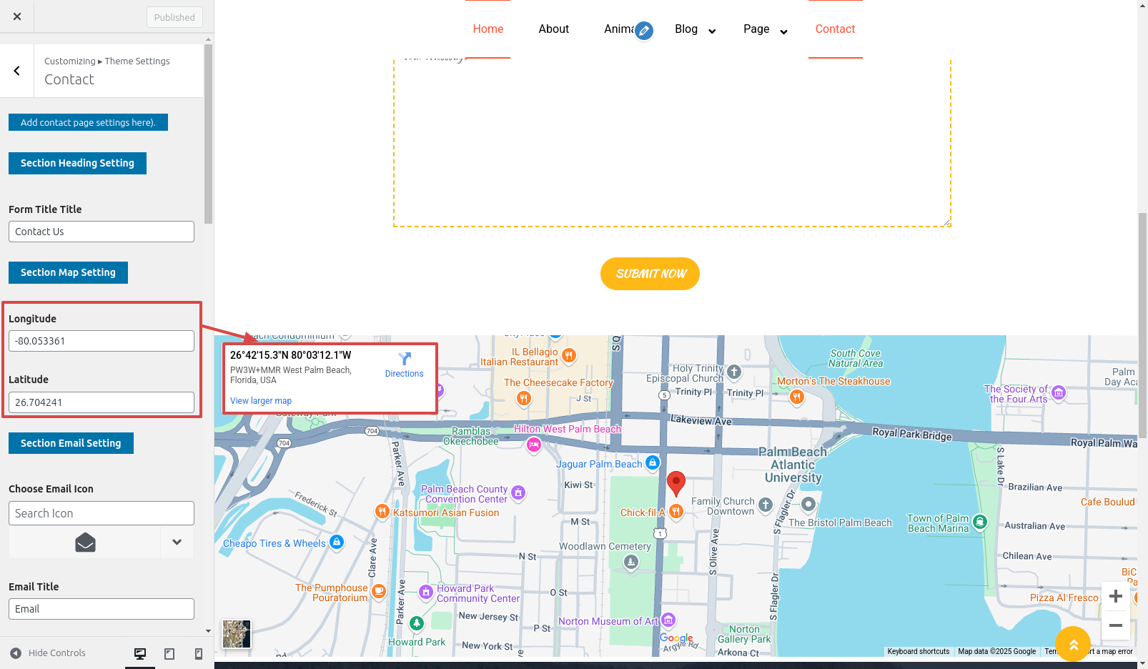
Task: Click the Palm Beach County Convention Center marker
Action: pyautogui.click(x=519, y=492)
